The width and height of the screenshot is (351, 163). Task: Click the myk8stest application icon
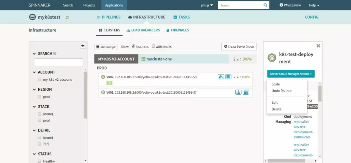(32, 17)
